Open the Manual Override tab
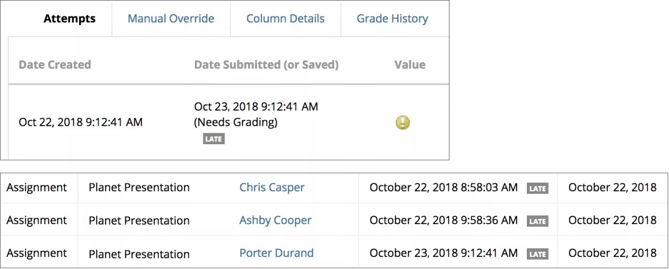 pos(171,19)
